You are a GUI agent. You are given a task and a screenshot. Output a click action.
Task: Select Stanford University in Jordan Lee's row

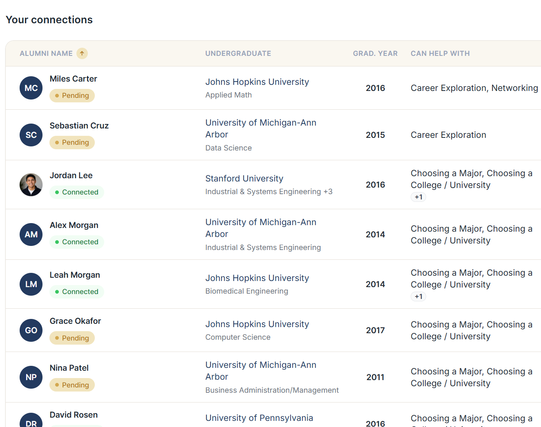(x=244, y=179)
